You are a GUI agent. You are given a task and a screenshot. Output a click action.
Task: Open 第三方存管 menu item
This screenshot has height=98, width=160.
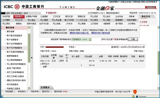pos(69,20)
